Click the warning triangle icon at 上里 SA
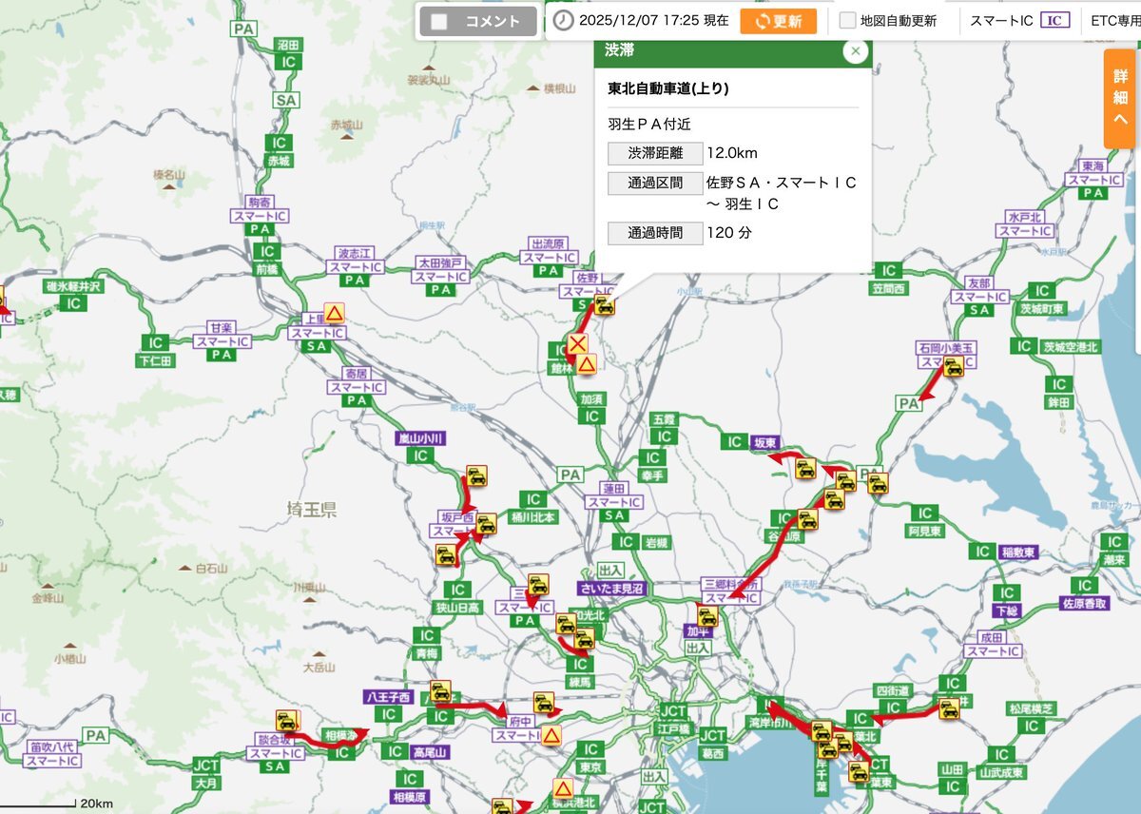 [x=334, y=312]
